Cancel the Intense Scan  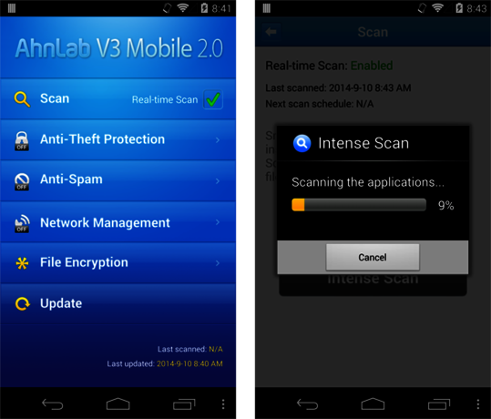pyautogui.click(x=373, y=257)
